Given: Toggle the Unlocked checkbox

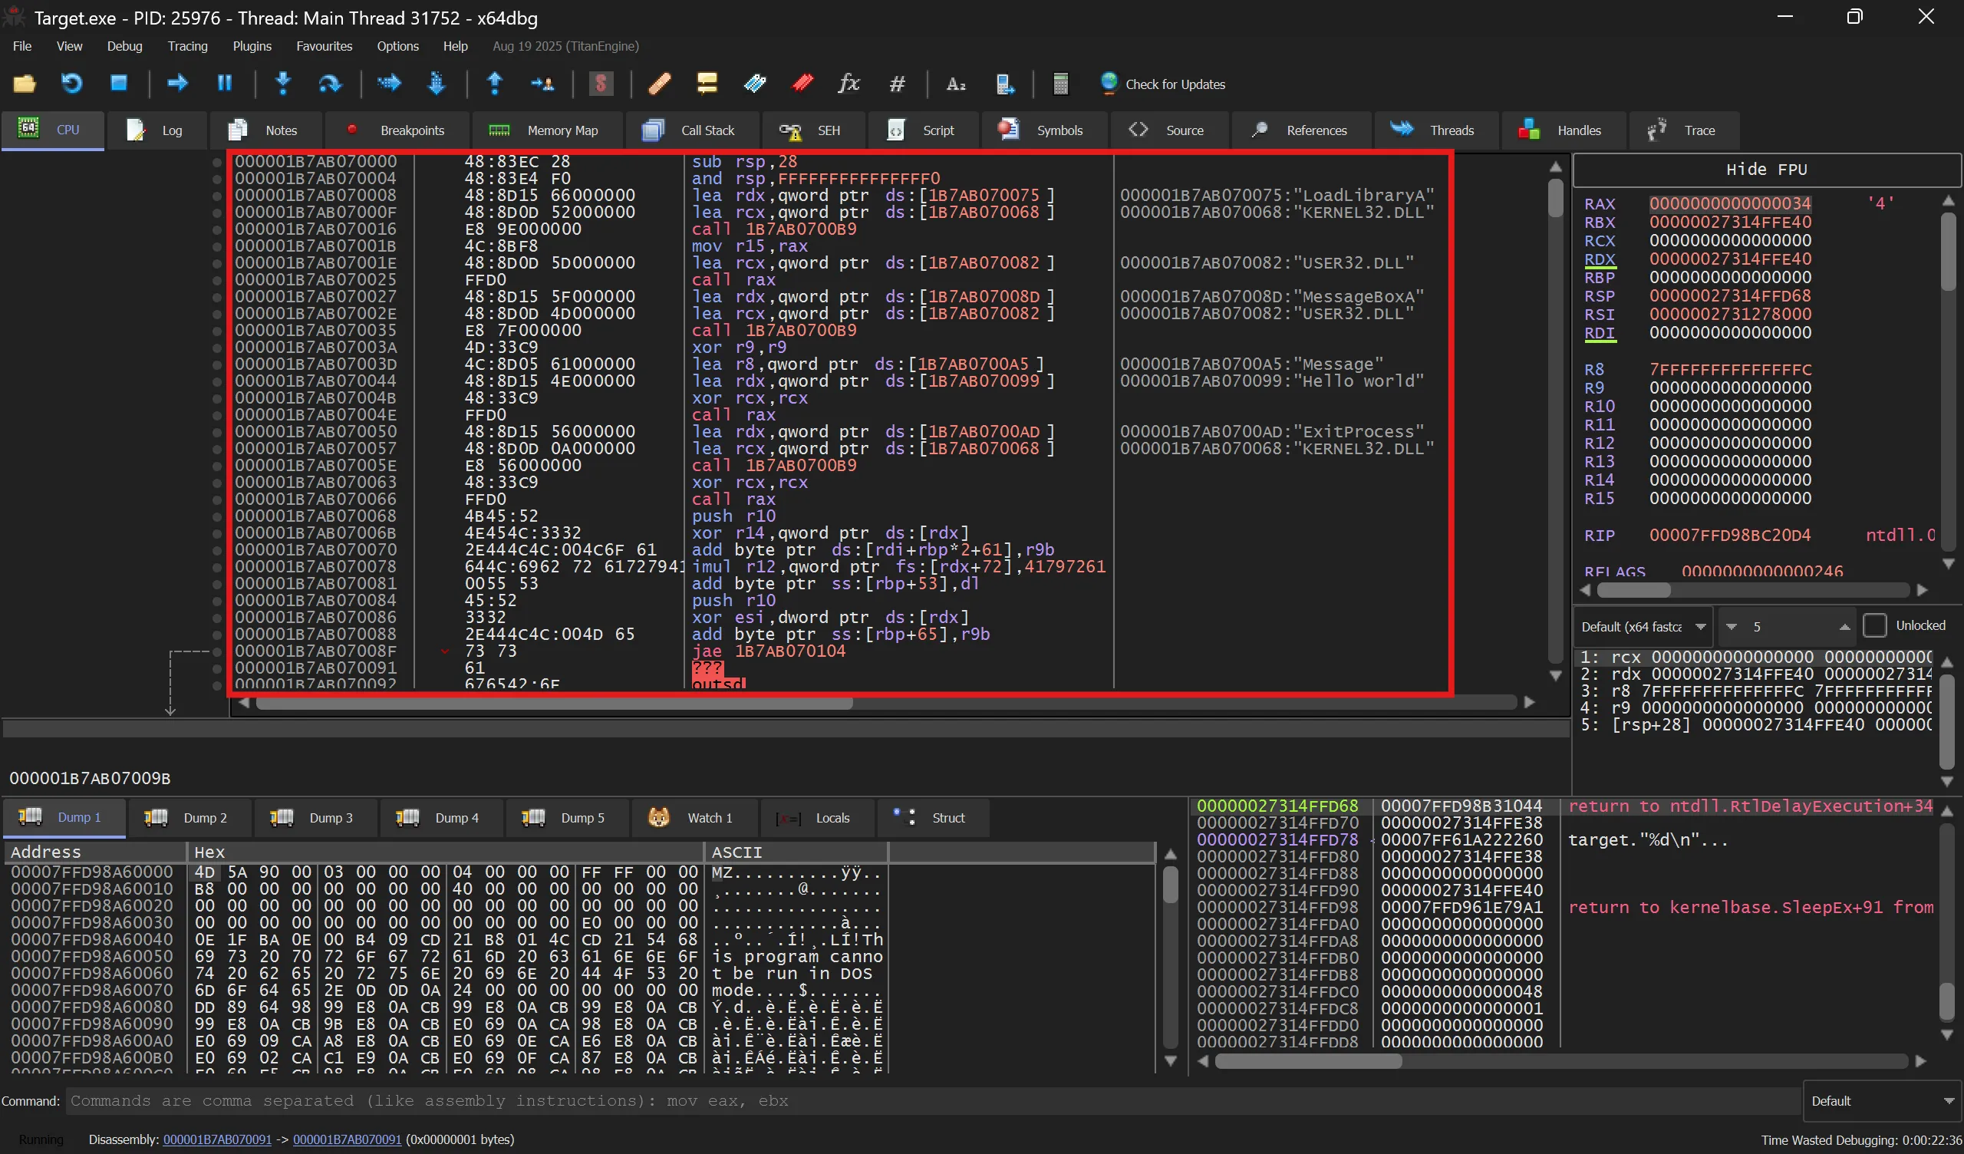Looking at the screenshot, I should click(x=1874, y=626).
